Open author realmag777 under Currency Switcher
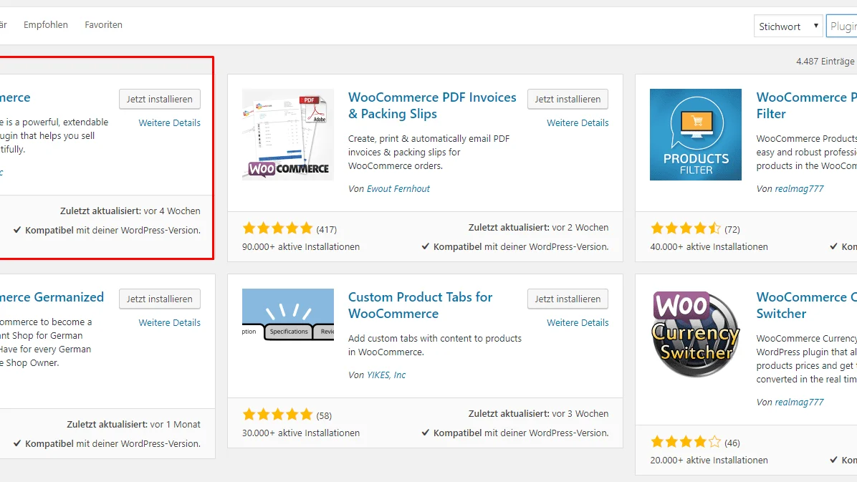This screenshot has height=482, width=857. tap(799, 403)
